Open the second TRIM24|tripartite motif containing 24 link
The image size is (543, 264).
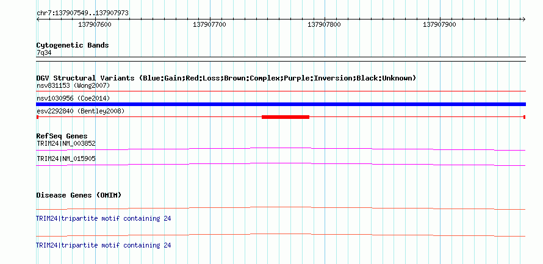(104, 245)
